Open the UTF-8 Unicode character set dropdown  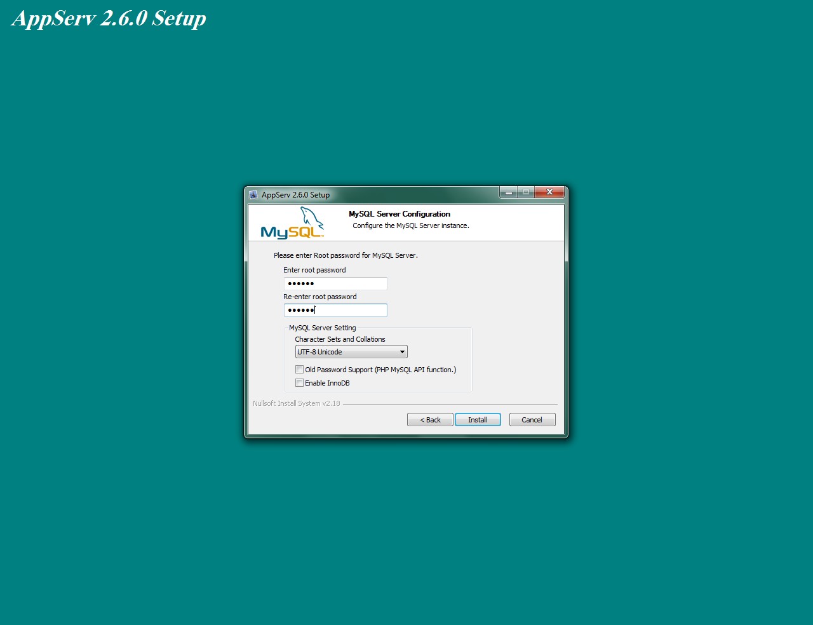pyautogui.click(x=351, y=352)
